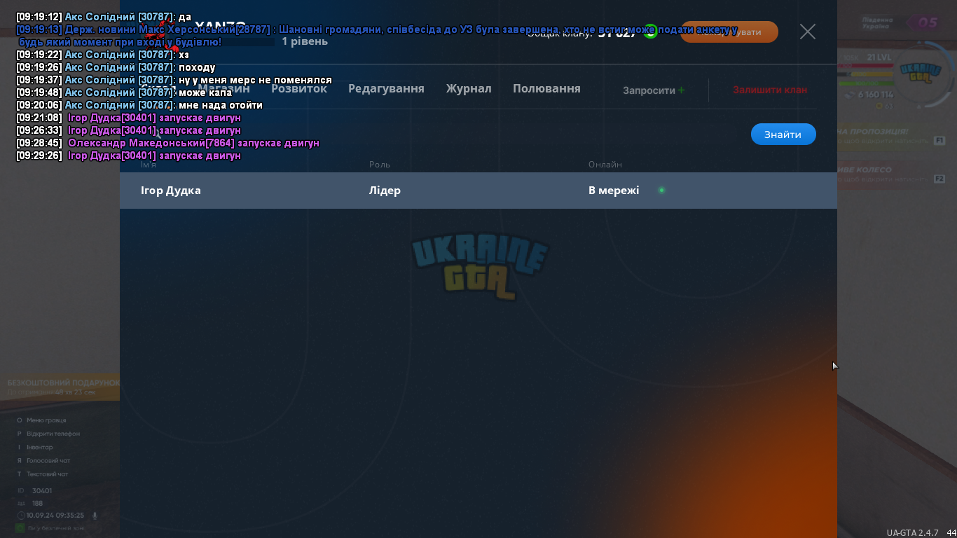Click the green stamina bar in HUD
Viewport: 957px width, 538px height.
tap(867, 82)
